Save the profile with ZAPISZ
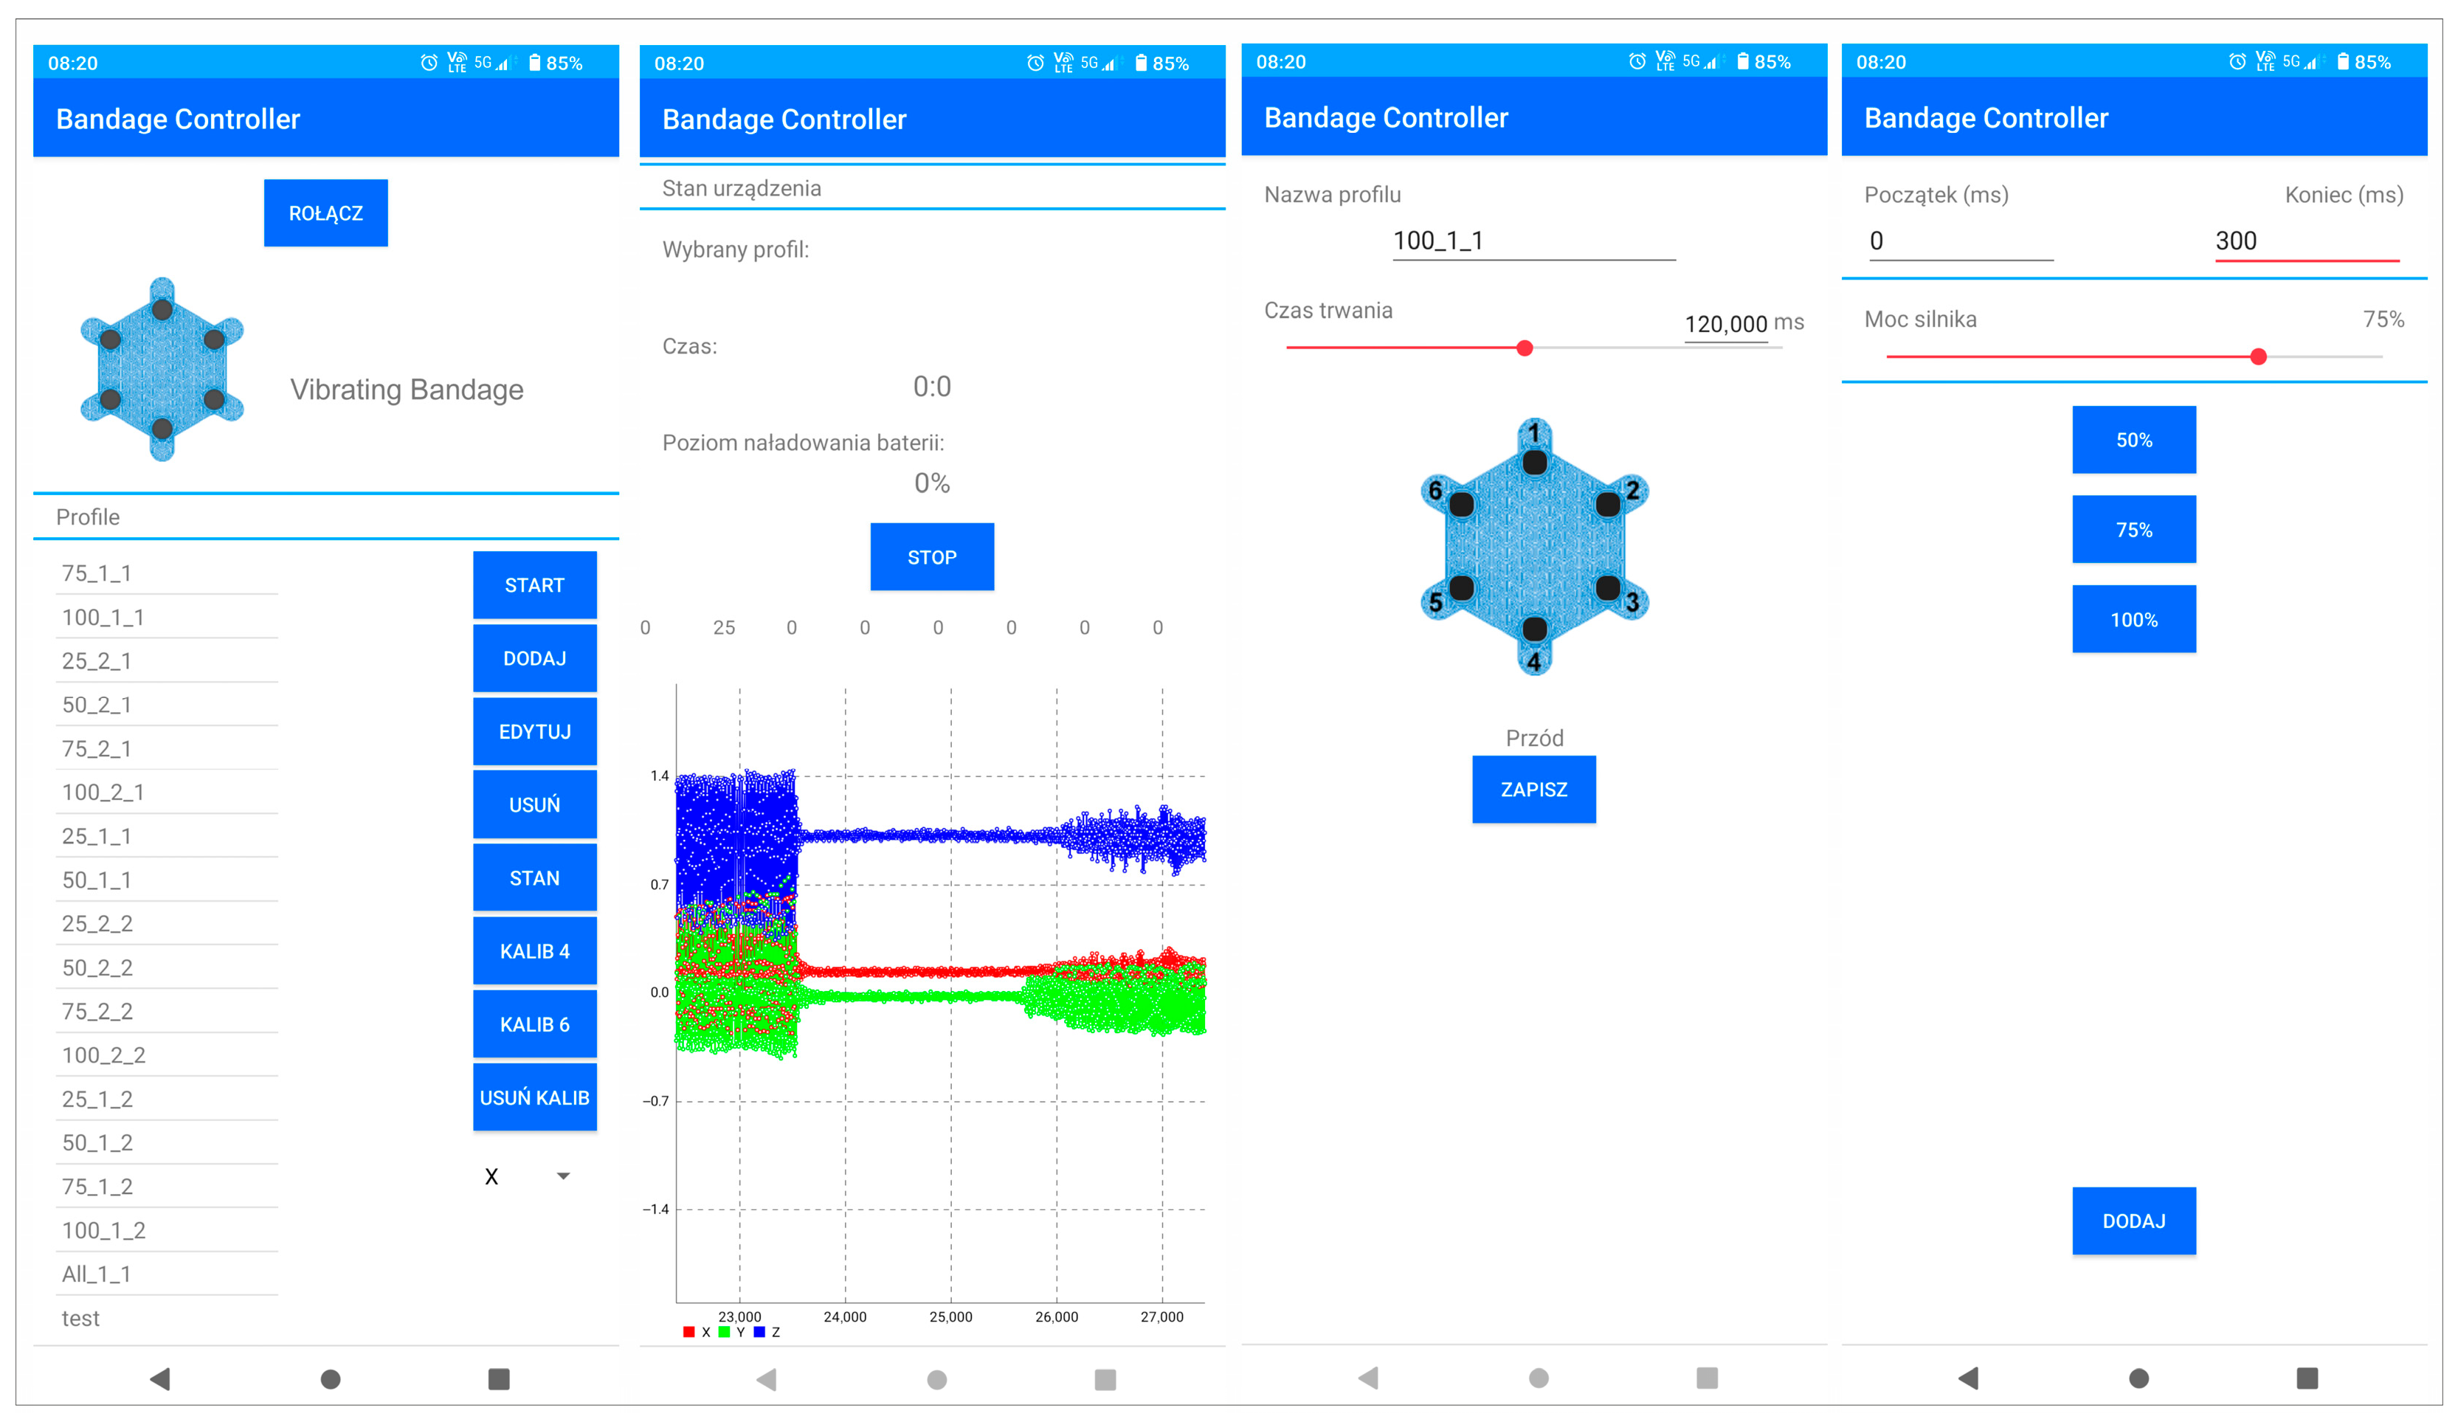The height and width of the screenshot is (1422, 2458). (x=1533, y=789)
